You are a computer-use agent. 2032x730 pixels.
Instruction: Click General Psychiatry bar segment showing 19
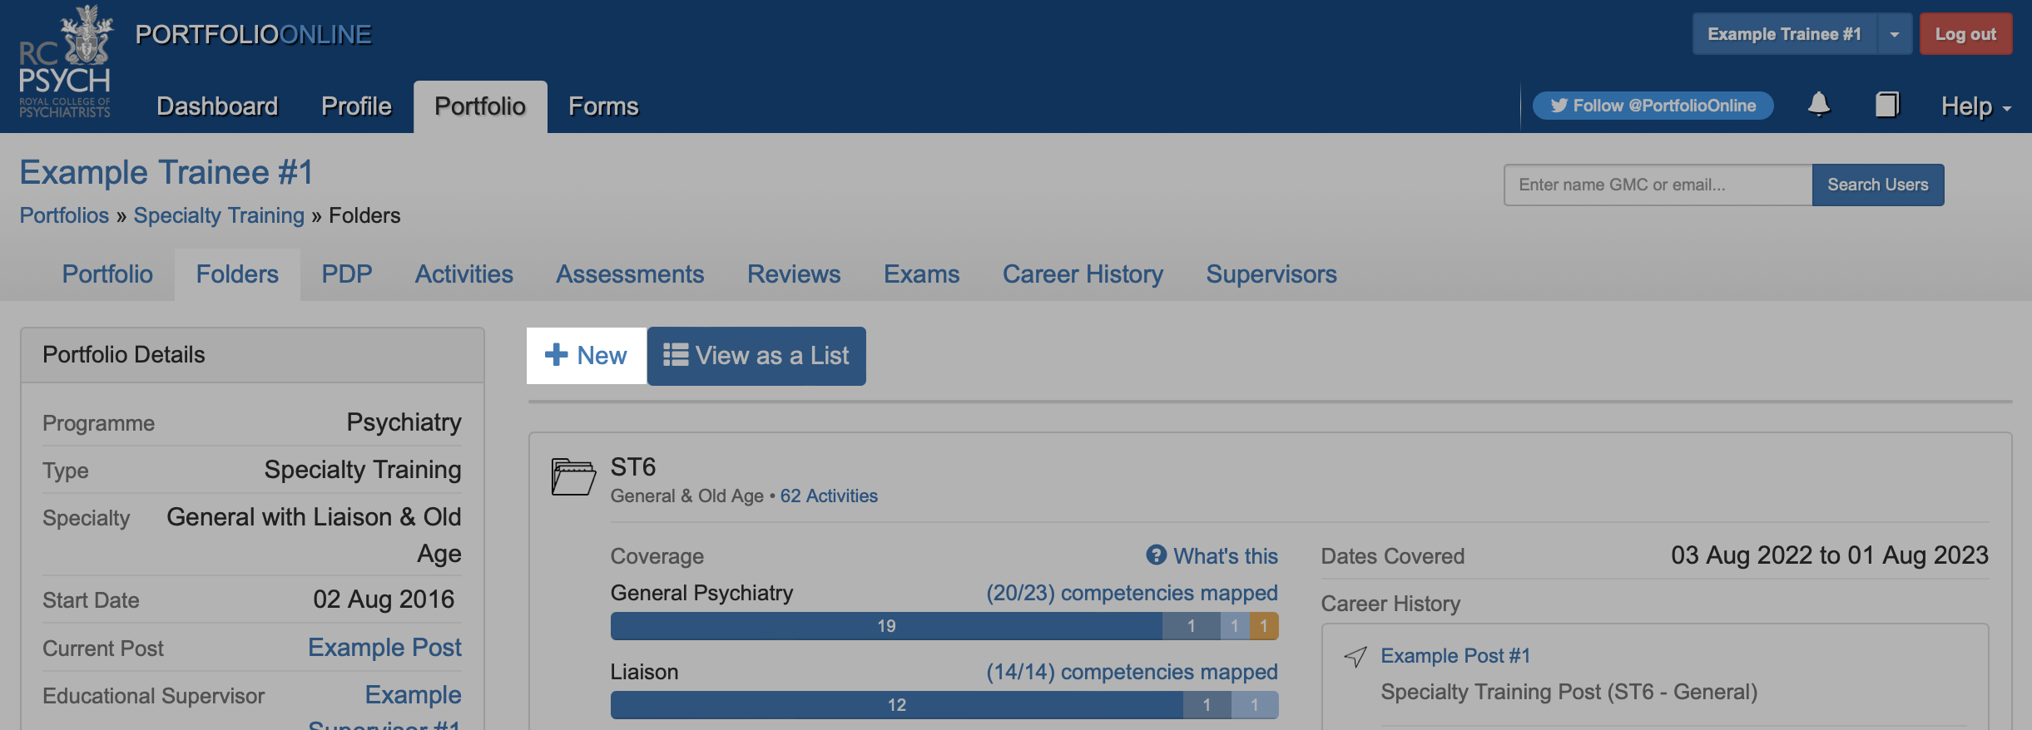pos(886,626)
